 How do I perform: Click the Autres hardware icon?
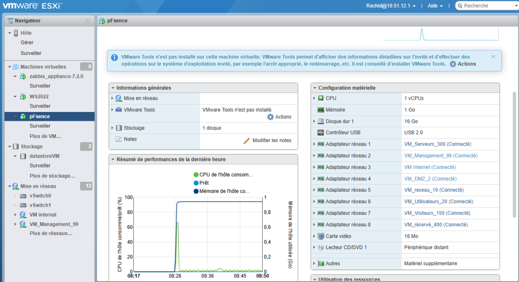coord(321,264)
